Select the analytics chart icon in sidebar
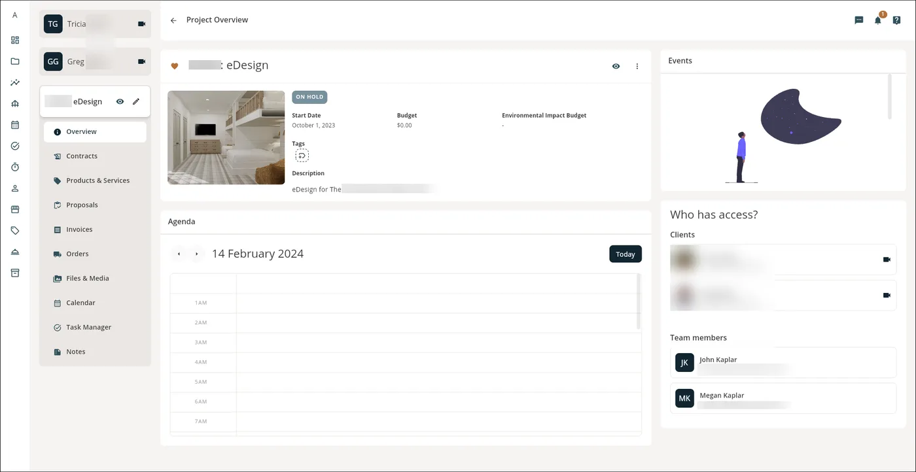Image resolution: width=916 pixels, height=472 pixels. click(14, 82)
